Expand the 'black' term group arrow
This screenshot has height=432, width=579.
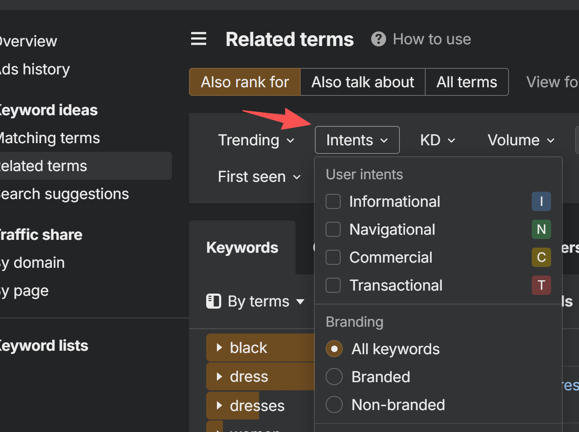click(x=219, y=347)
